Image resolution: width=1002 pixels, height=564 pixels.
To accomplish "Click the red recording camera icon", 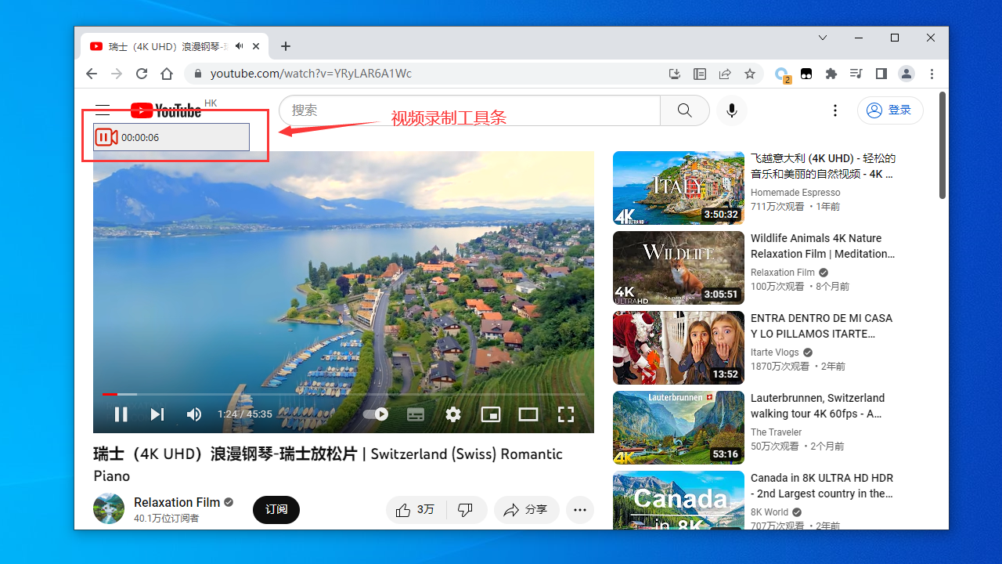I will [106, 136].
